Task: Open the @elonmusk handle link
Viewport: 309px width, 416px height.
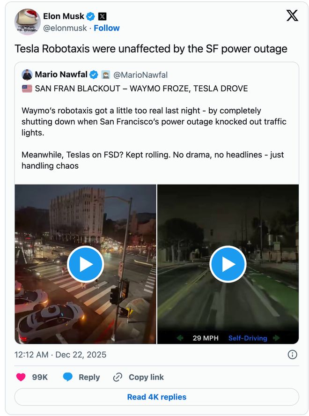Action: [65, 28]
